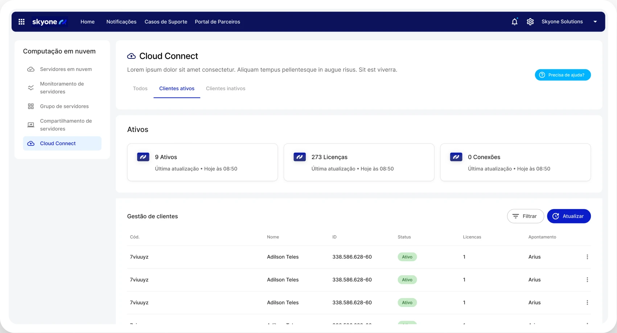Open row options menu for first client
The width and height of the screenshot is (617, 333).
587,257
